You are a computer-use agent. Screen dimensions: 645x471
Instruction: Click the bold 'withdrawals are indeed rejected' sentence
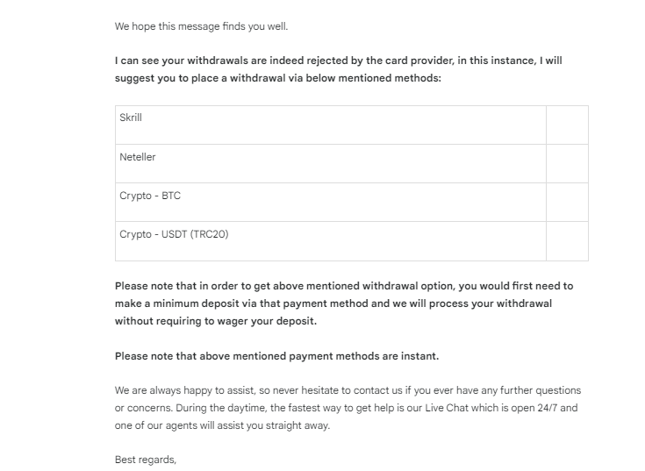pyautogui.click(x=338, y=61)
